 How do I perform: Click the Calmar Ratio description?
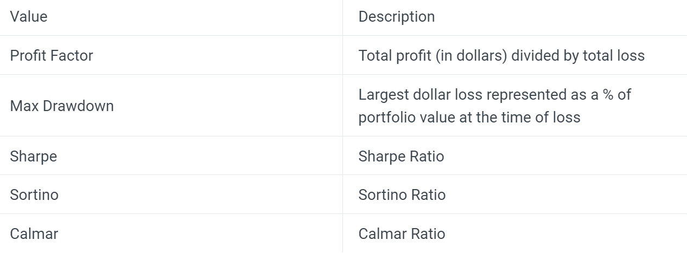click(402, 233)
